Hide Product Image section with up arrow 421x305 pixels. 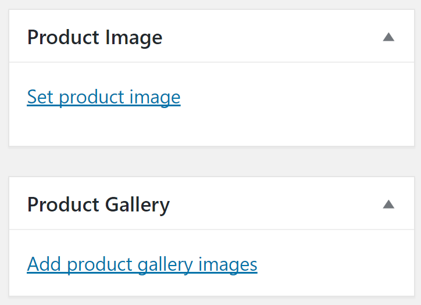tap(388, 37)
